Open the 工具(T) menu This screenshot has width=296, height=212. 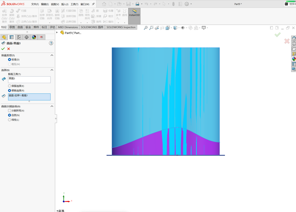coord(74,4)
